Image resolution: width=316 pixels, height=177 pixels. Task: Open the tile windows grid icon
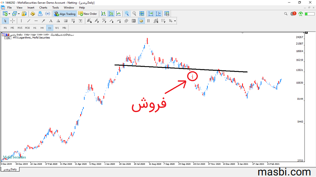point(142,14)
